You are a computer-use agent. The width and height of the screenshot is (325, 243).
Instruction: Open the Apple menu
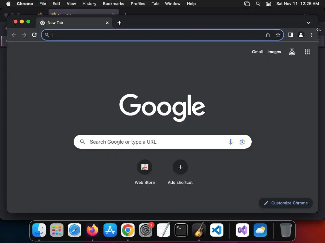(x=8, y=4)
